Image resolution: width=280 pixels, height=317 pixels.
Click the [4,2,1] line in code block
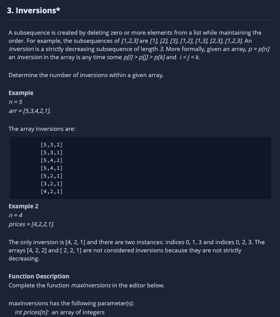pos(51,192)
